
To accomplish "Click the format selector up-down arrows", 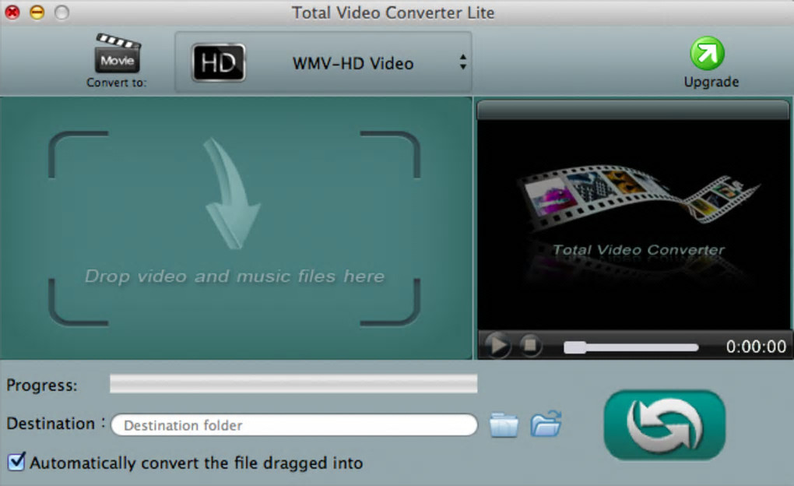I will [x=463, y=62].
